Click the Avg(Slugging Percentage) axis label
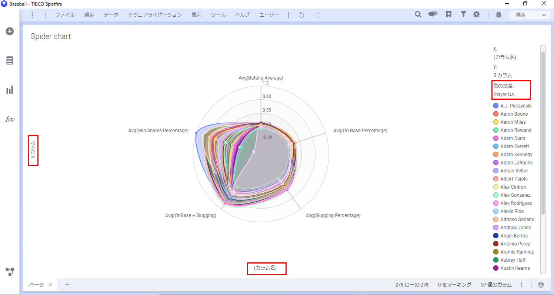Viewport: 554px width, 295px height. coord(333,215)
